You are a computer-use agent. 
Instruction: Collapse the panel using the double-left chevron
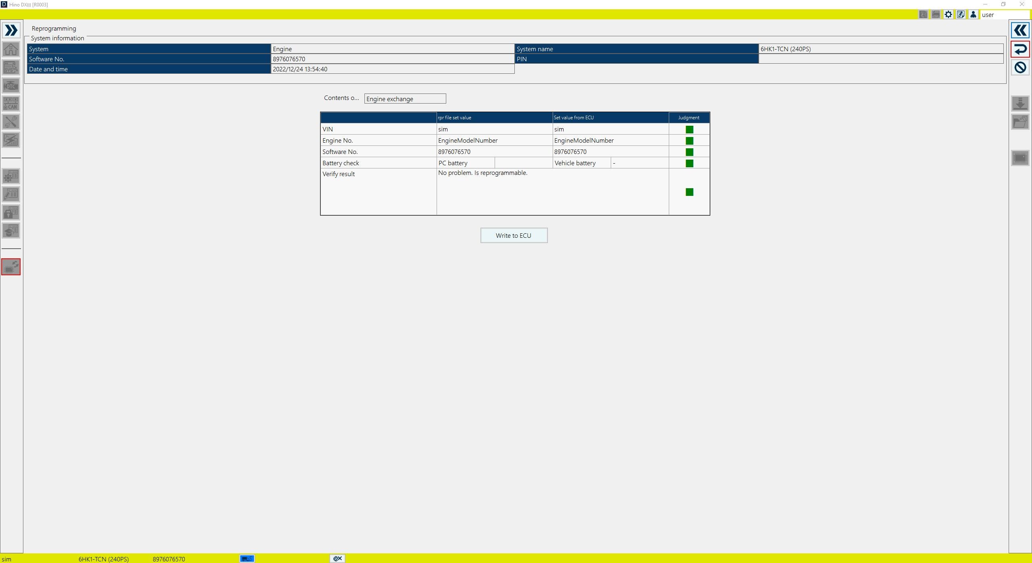pos(1020,30)
